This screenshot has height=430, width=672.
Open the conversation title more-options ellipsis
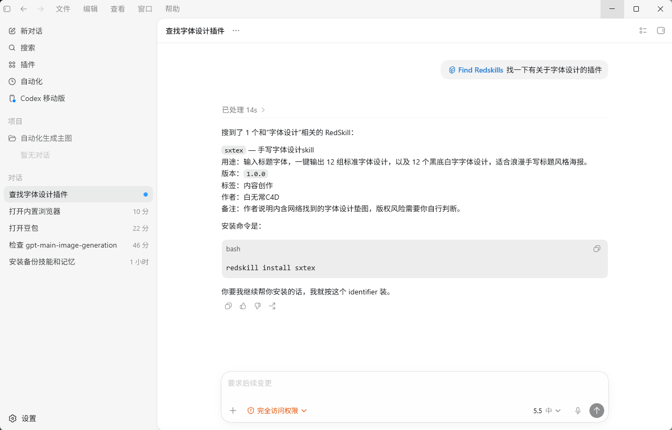(x=236, y=31)
